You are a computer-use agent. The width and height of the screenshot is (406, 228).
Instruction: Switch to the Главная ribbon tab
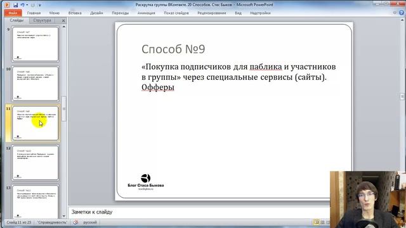tap(34, 13)
